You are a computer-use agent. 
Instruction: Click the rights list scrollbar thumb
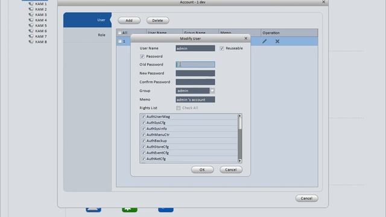coord(240,124)
